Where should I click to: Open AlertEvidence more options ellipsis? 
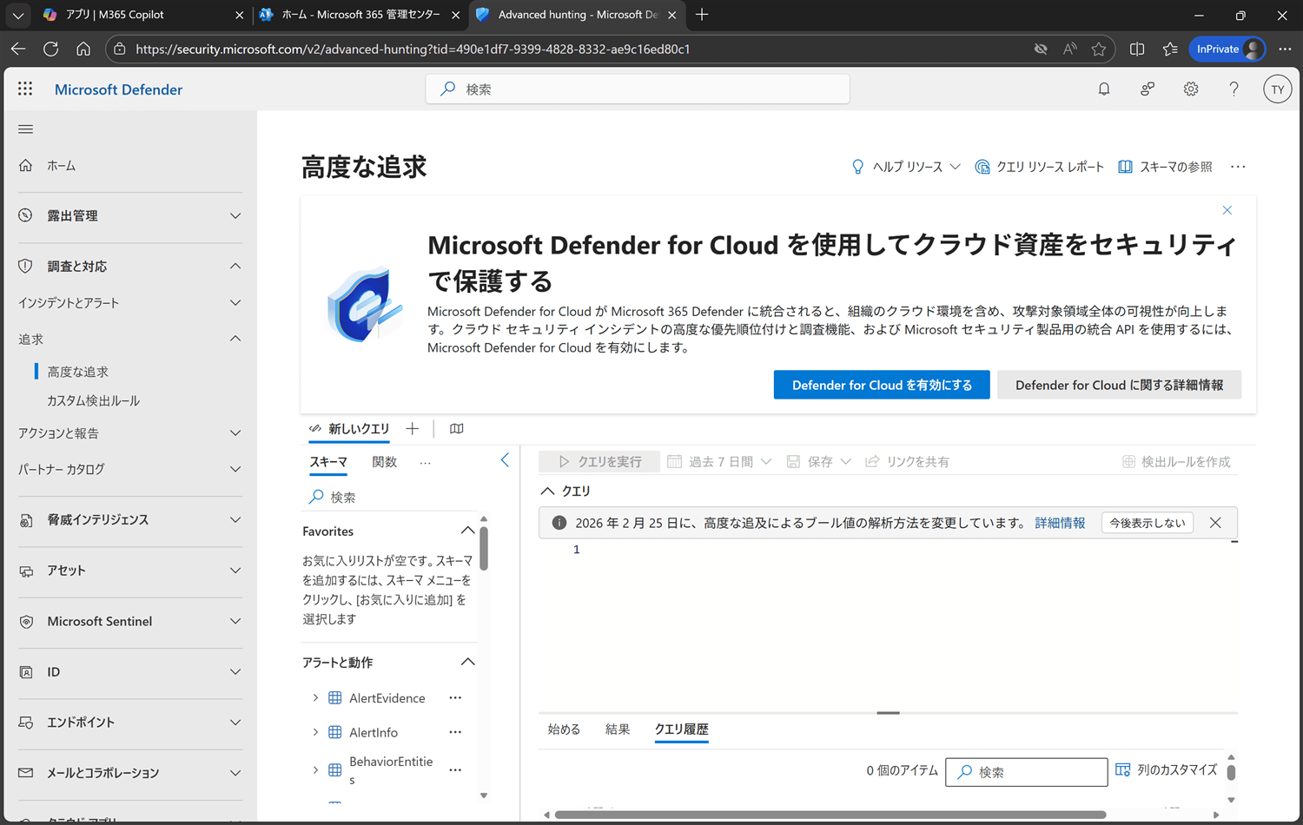click(x=455, y=697)
